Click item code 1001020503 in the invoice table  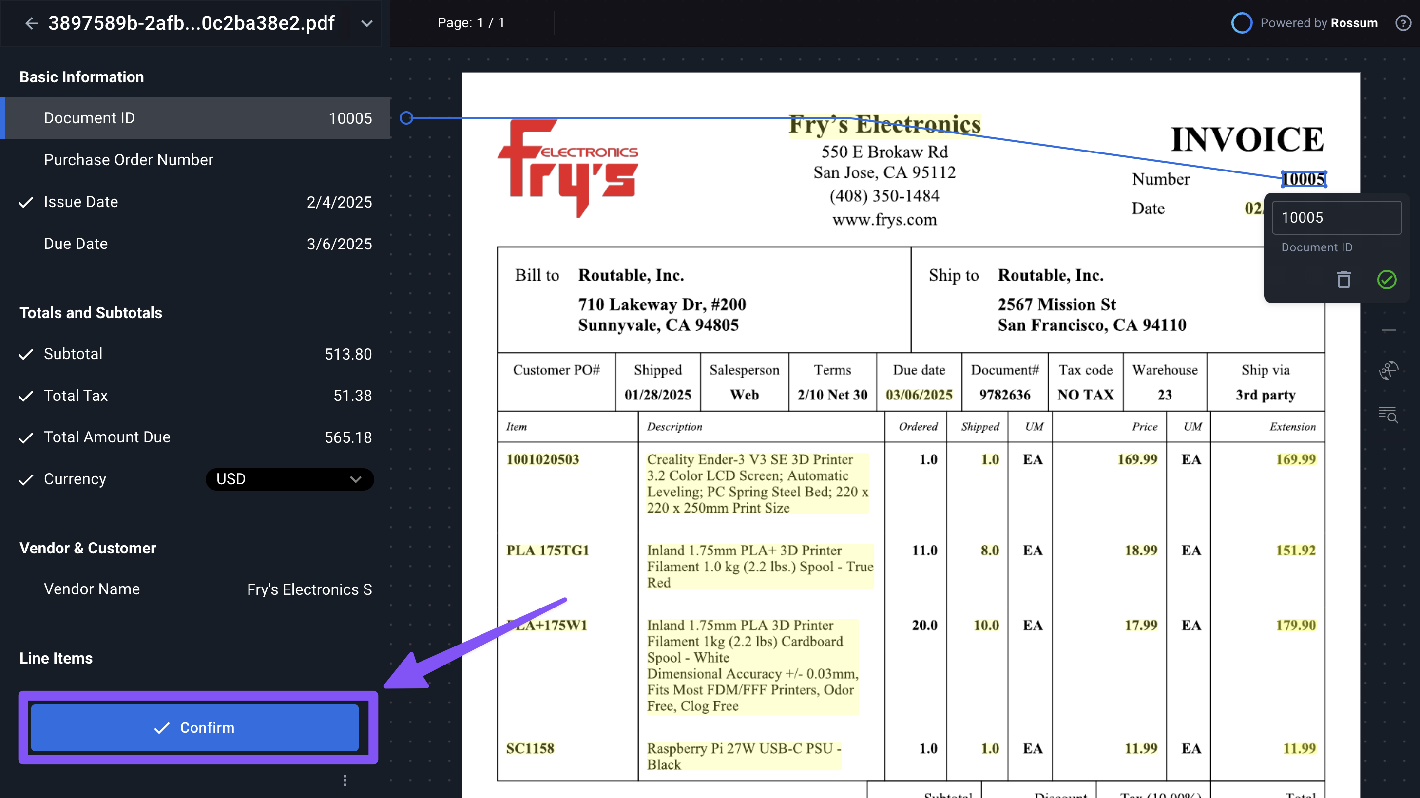click(x=543, y=459)
